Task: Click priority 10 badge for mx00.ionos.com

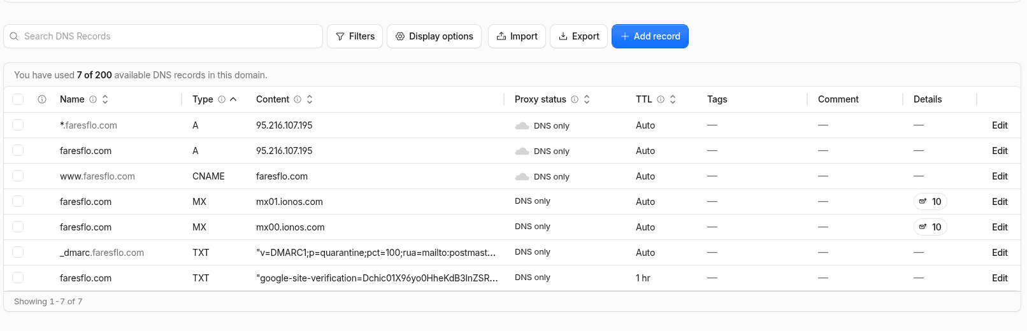Action: [930, 227]
